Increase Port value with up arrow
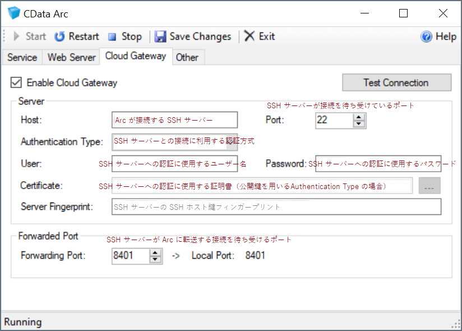This screenshot has height=331, width=462. (359, 117)
